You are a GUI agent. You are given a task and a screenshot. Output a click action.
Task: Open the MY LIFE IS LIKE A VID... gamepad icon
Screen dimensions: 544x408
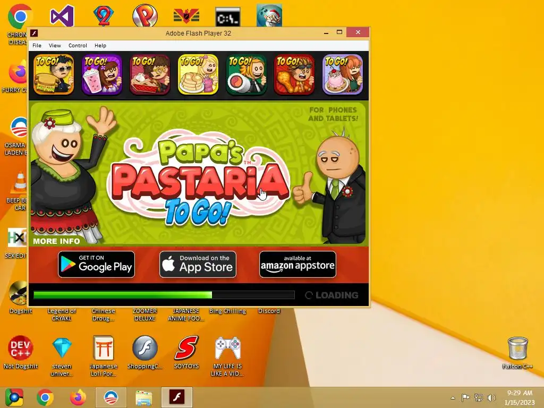[x=227, y=355]
